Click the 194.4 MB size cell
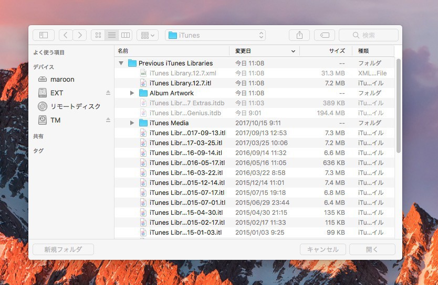This screenshot has width=438, height=285. 331,113
